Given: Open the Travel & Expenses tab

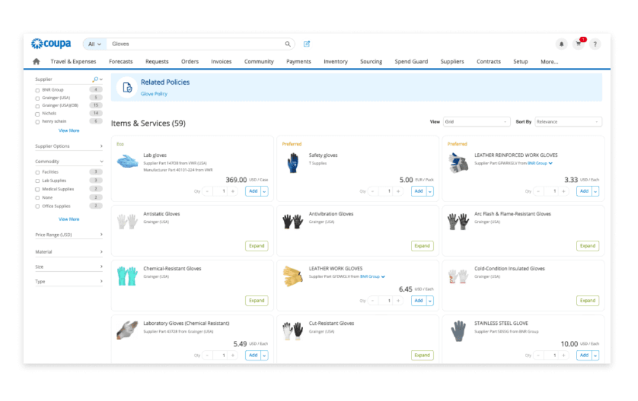Looking at the screenshot, I should pyautogui.click(x=73, y=61).
